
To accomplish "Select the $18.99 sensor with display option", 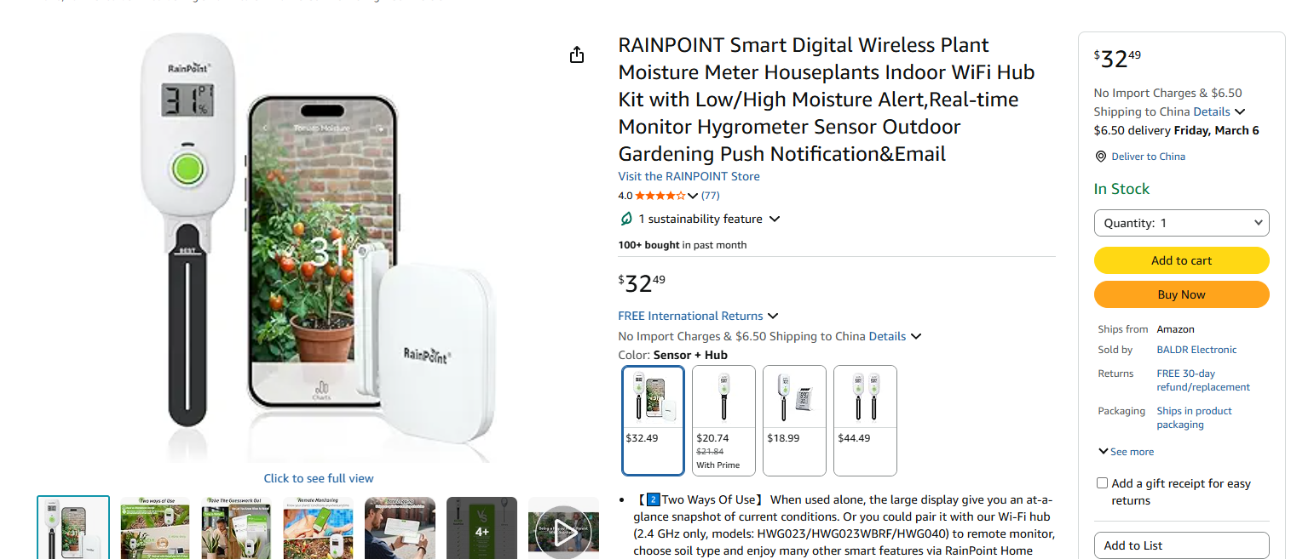I will [x=794, y=419].
